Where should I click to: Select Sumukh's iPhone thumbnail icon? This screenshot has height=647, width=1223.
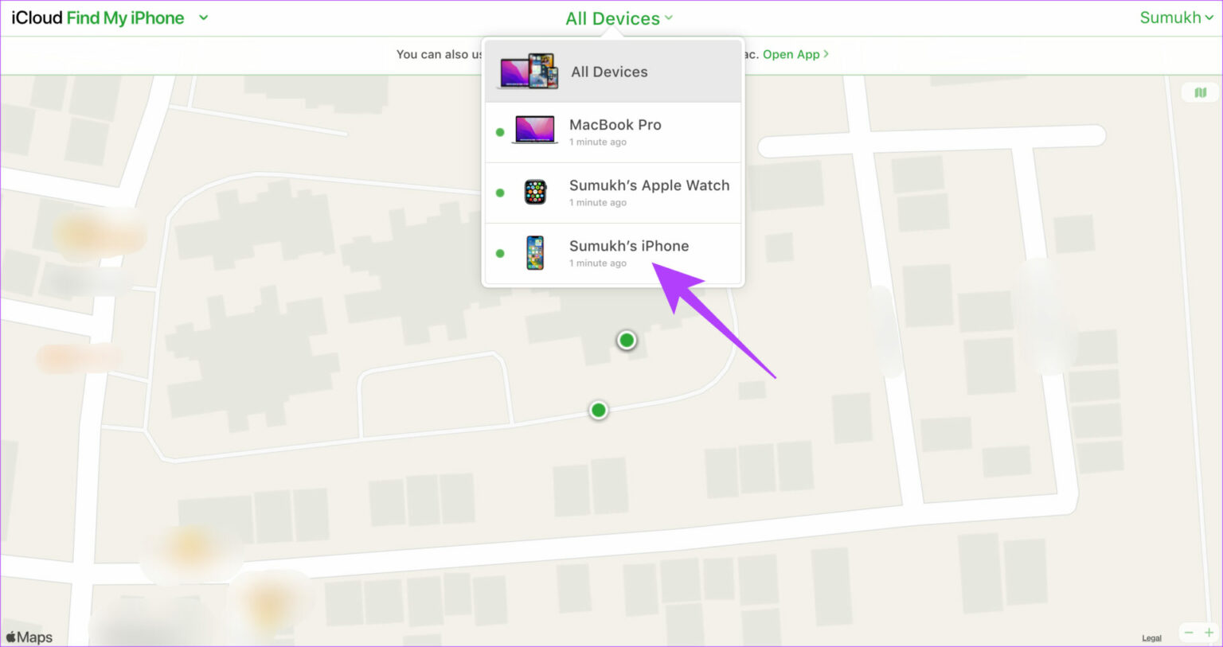click(533, 252)
